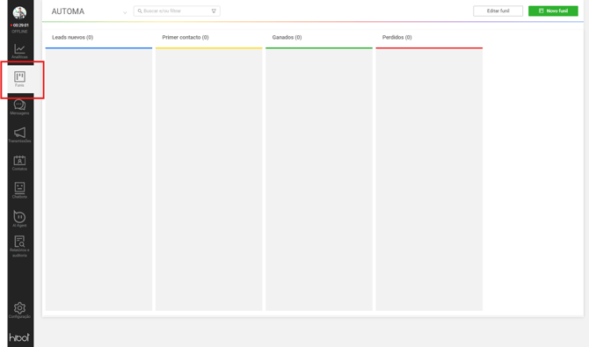Select the Ganados (0) column header

point(287,37)
